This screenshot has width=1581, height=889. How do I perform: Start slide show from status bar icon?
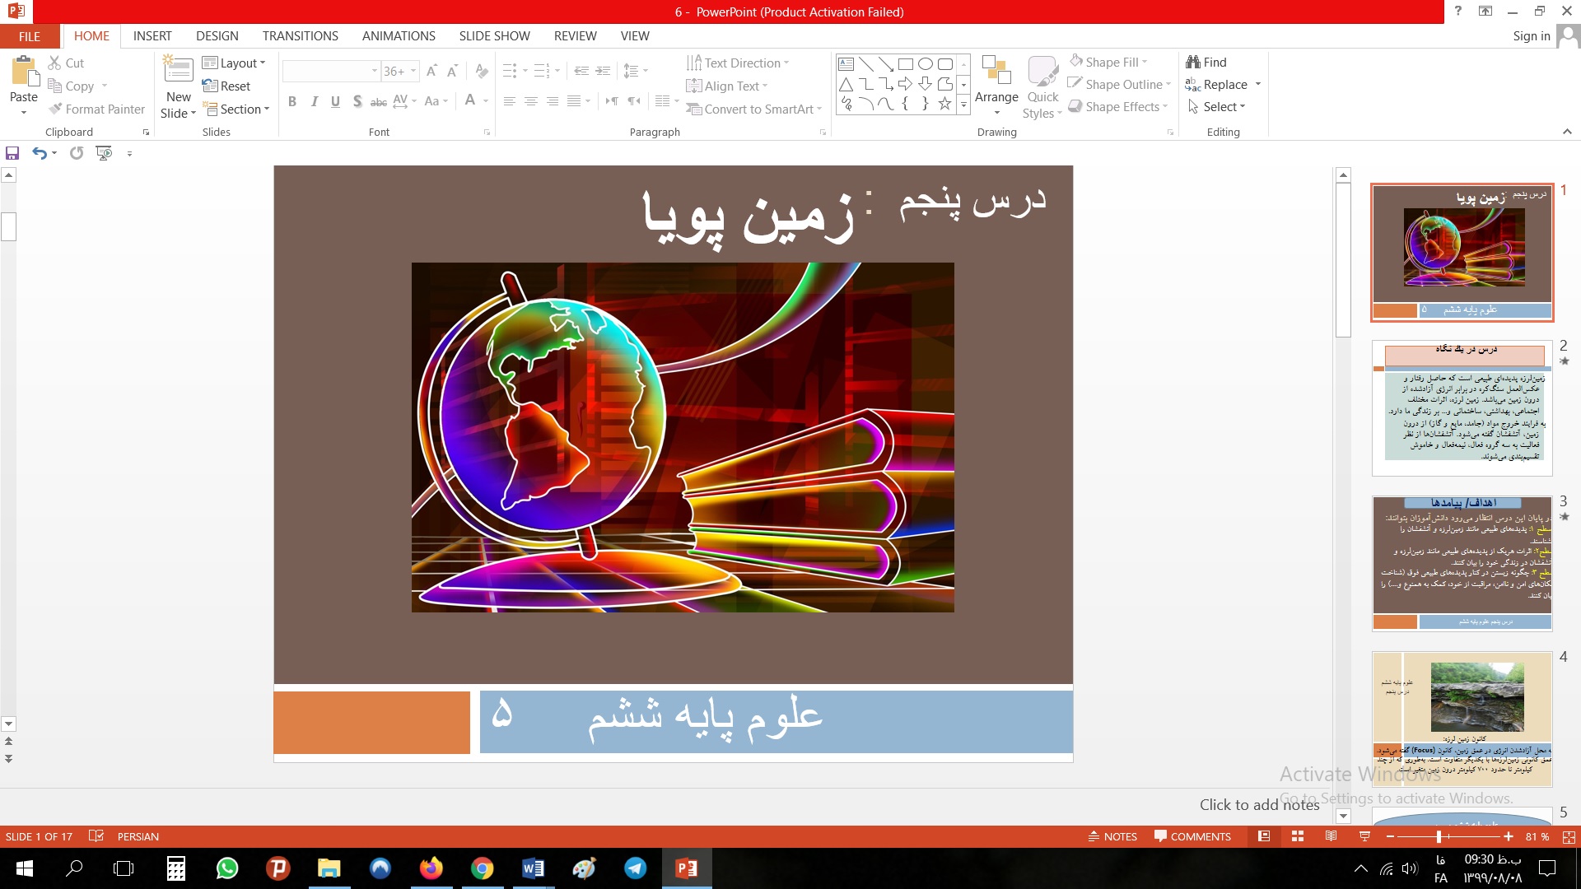tap(1364, 836)
